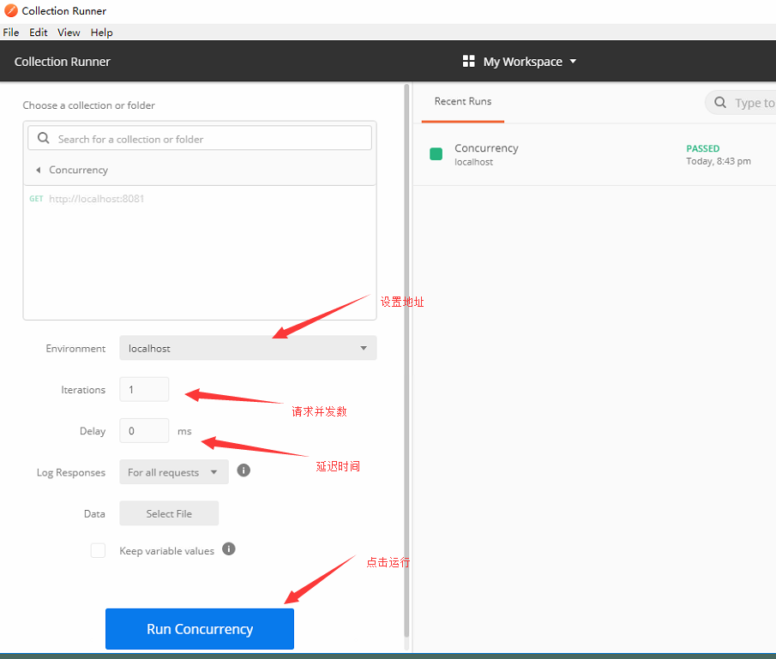Enable the Keep variable values checkbox

98,550
